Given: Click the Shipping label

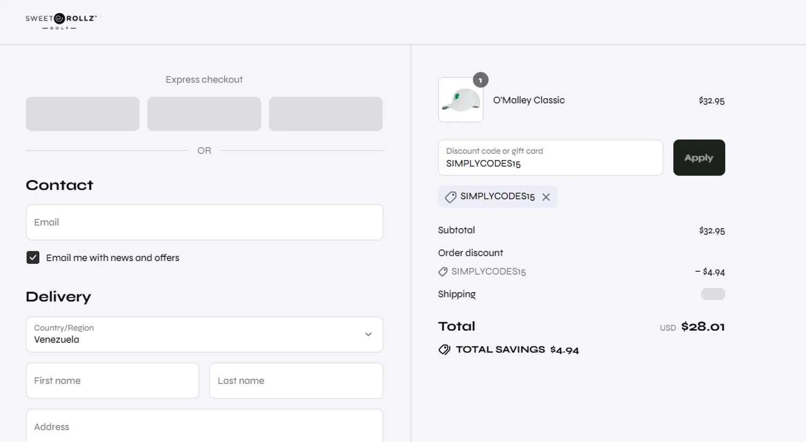Looking at the screenshot, I should click(457, 294).
